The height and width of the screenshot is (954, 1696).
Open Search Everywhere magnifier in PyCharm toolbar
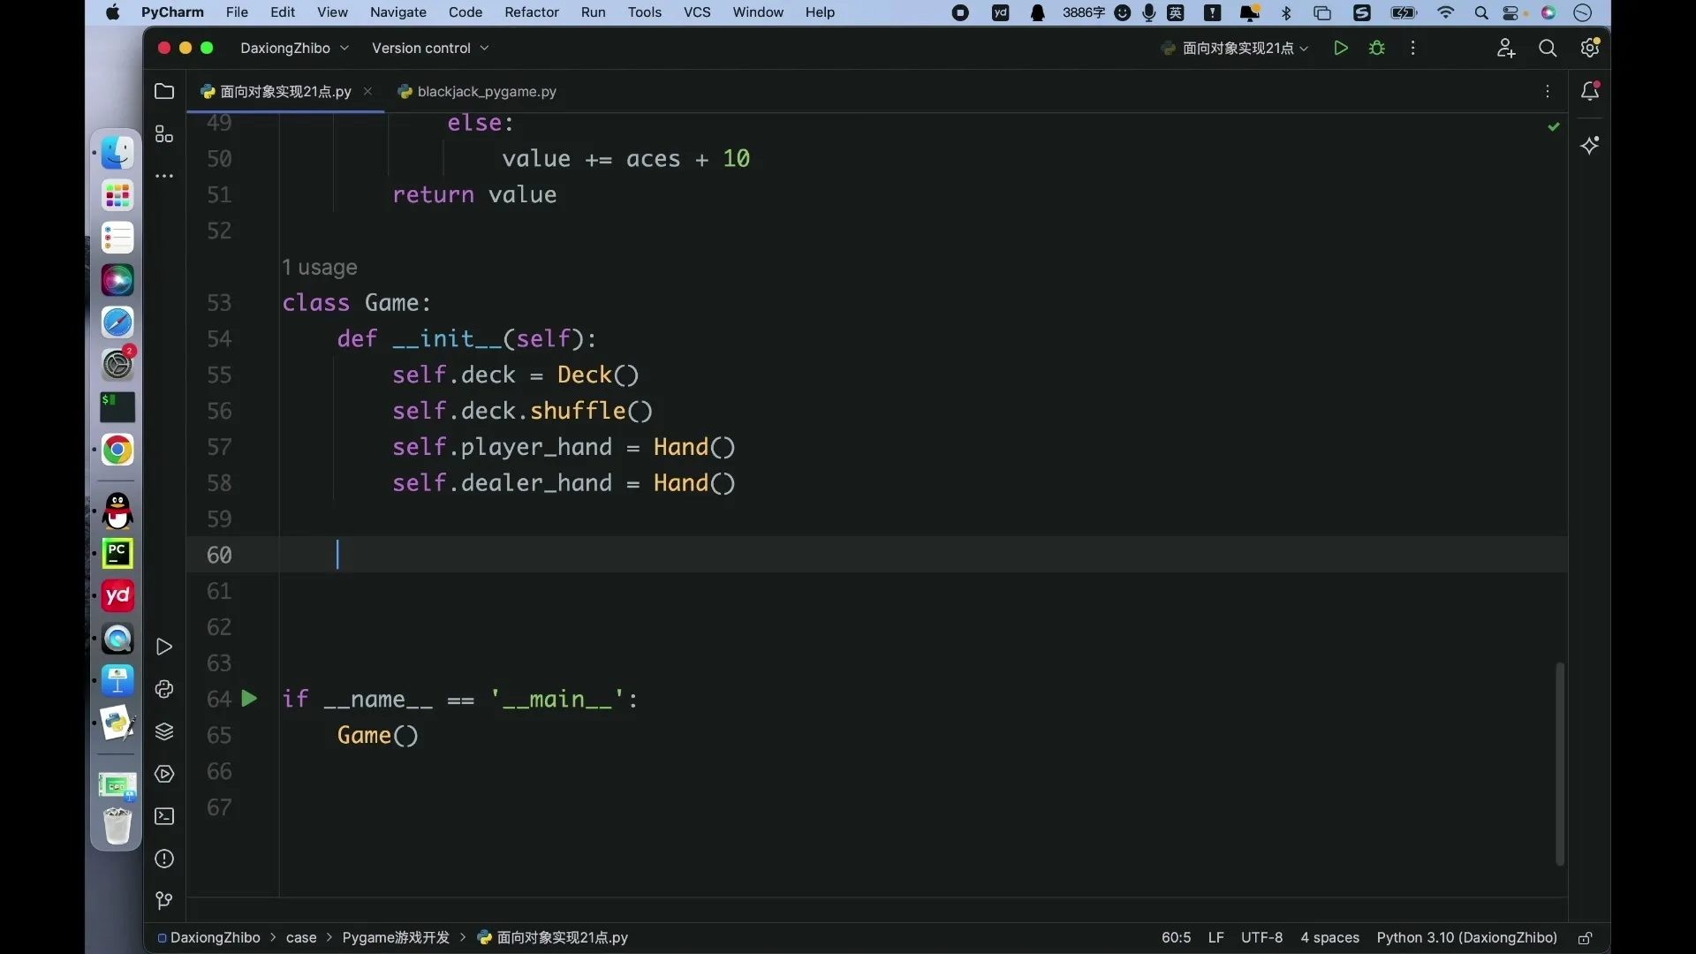click(1548, 48)
